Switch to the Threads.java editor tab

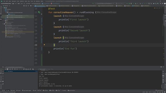point(136,6)
